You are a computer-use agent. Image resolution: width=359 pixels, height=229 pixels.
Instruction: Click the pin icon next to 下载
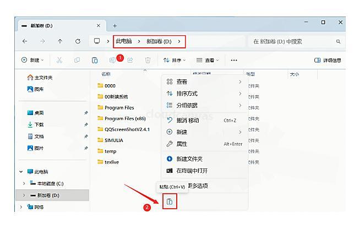pos(86,124)
